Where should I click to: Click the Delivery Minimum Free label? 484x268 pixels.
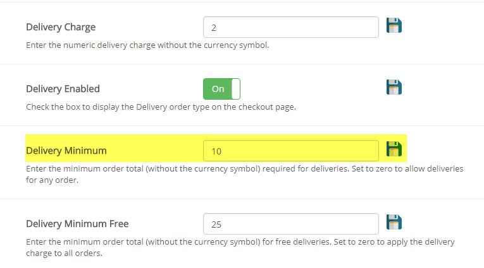(x=77, y=224)
